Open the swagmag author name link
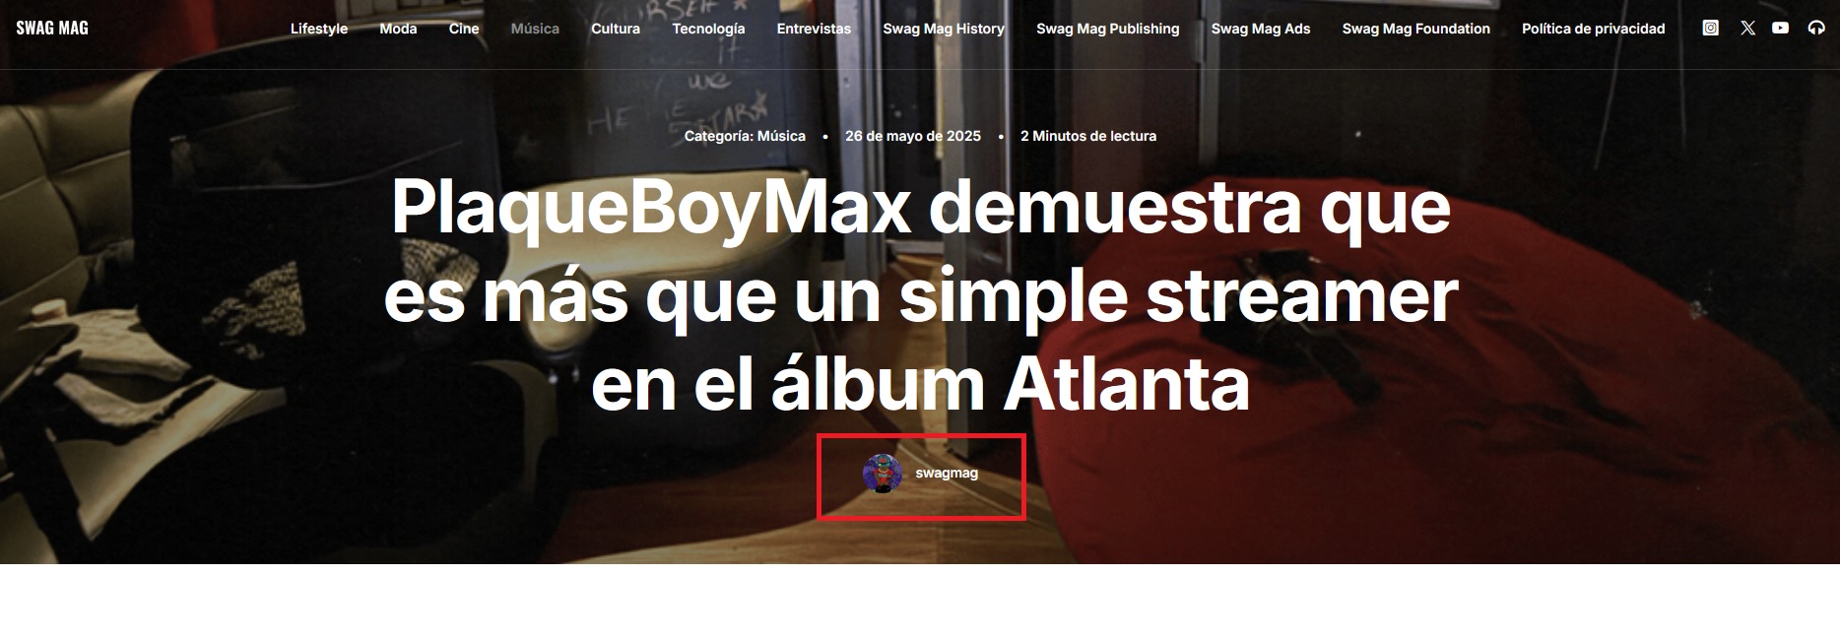This screenshot has width=1840, height=638. 947,473
